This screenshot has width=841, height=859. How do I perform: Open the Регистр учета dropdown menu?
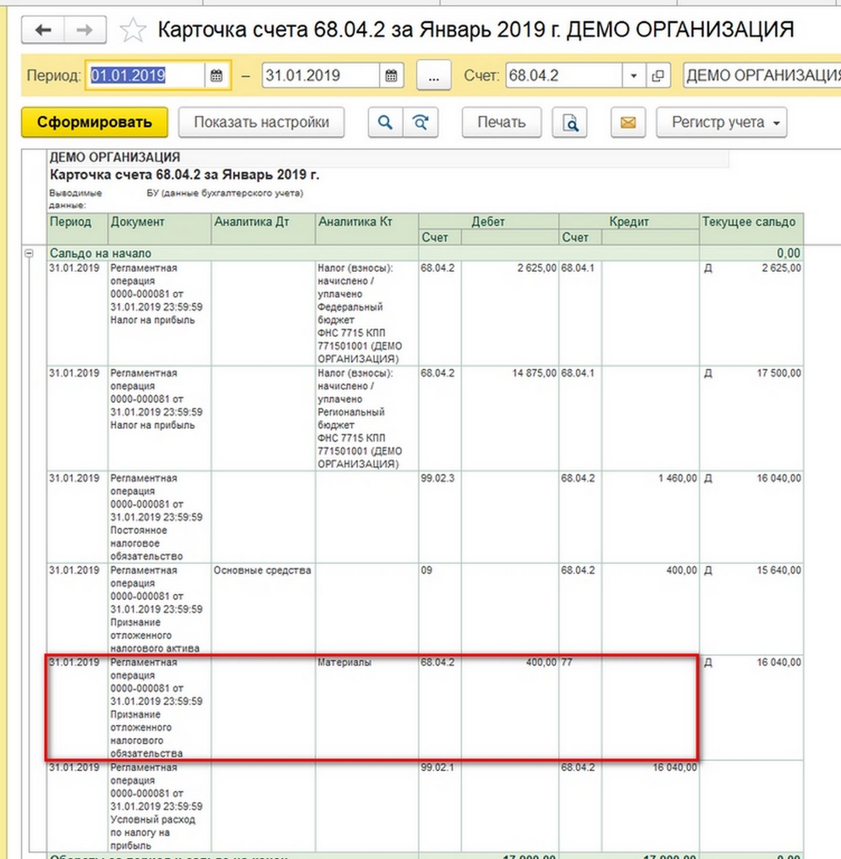click(x=721, y=123)
